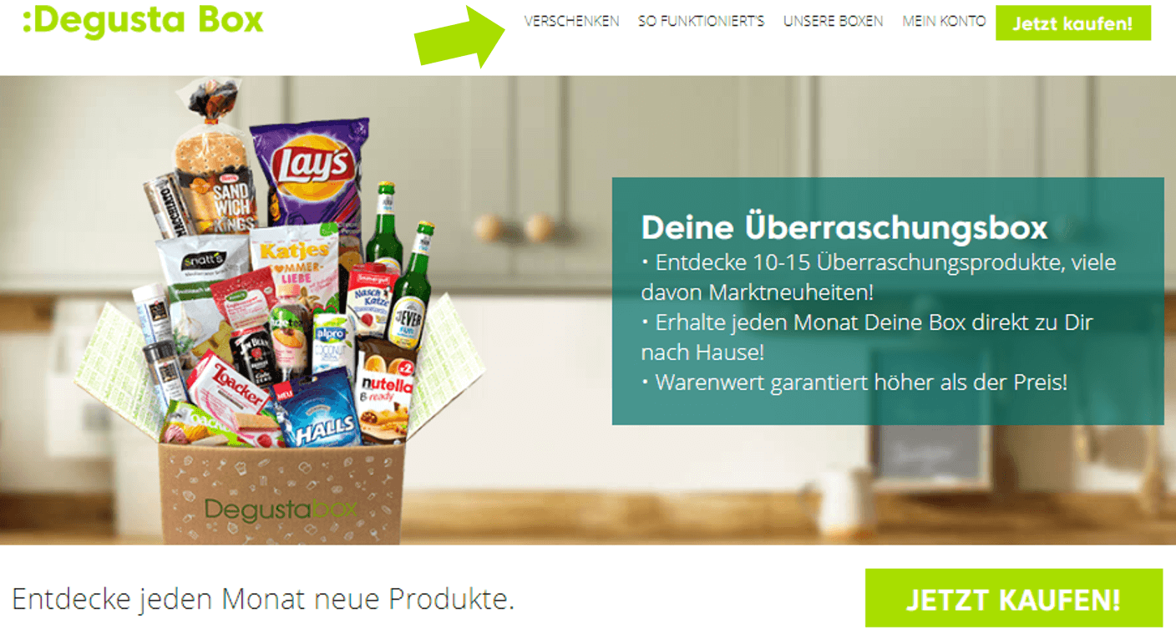Click the Jetzt kaufen! header button
1176x639 pixels.
[x=1072, y=23]
